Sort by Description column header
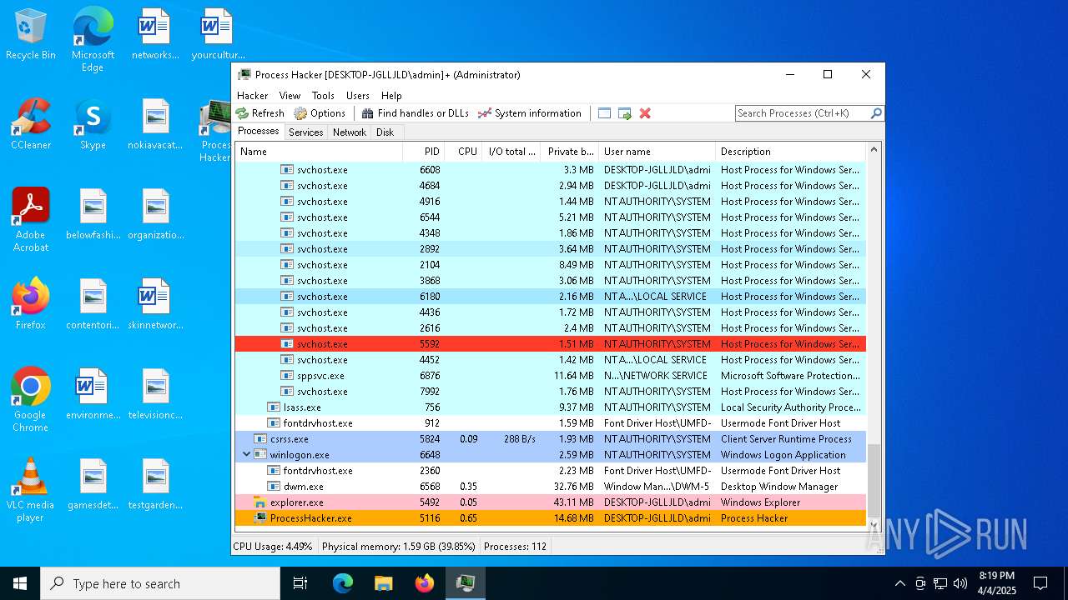1068x600 pixels. (791, 152)
